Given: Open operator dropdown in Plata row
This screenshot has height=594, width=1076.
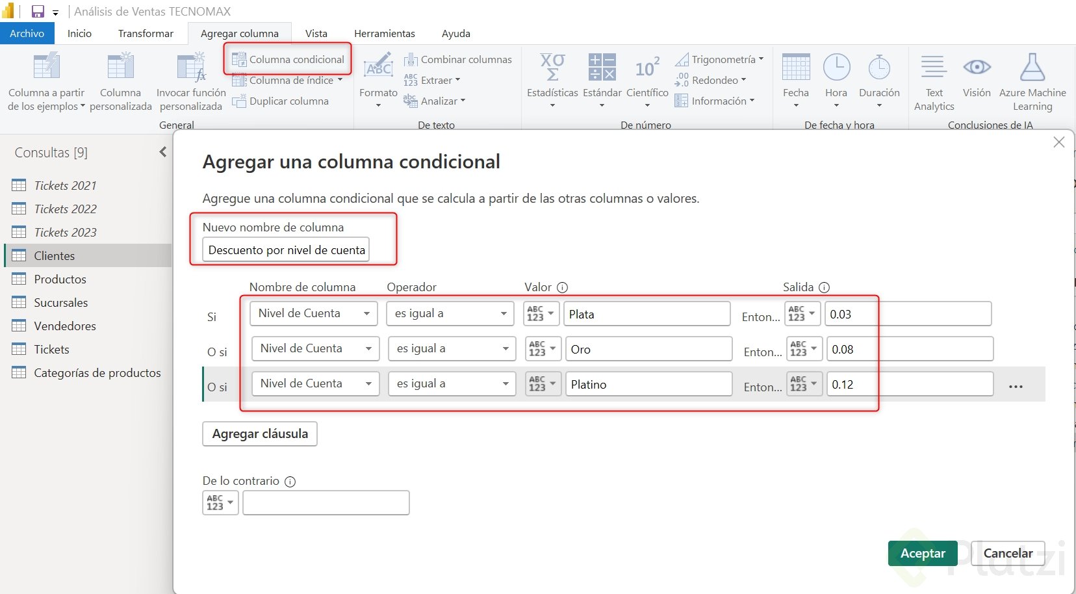Looking at the screenshot, I should point(450,313).
